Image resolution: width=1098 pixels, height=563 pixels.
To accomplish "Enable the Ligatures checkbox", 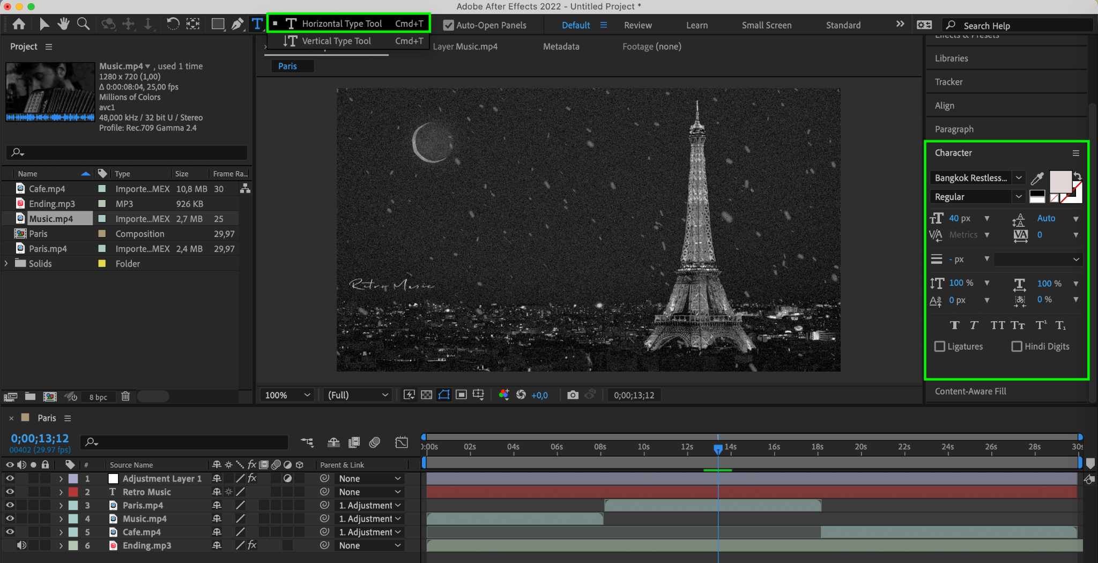I will (x=940, y=346).
